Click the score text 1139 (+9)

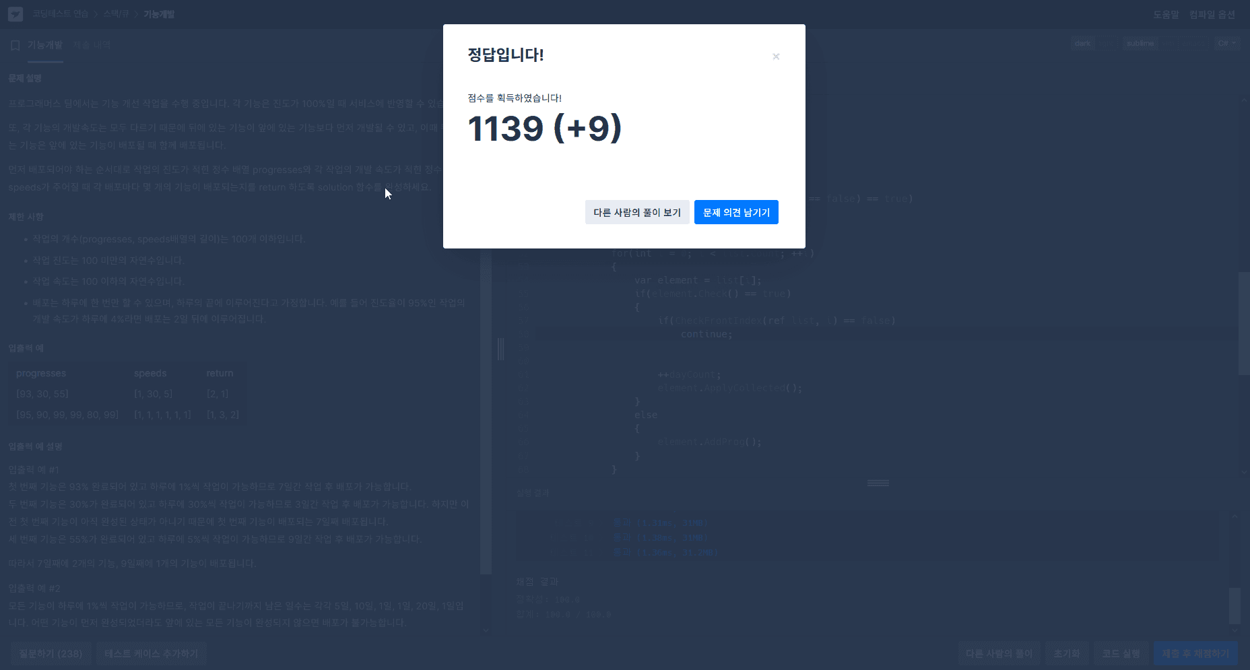point(544,128)
